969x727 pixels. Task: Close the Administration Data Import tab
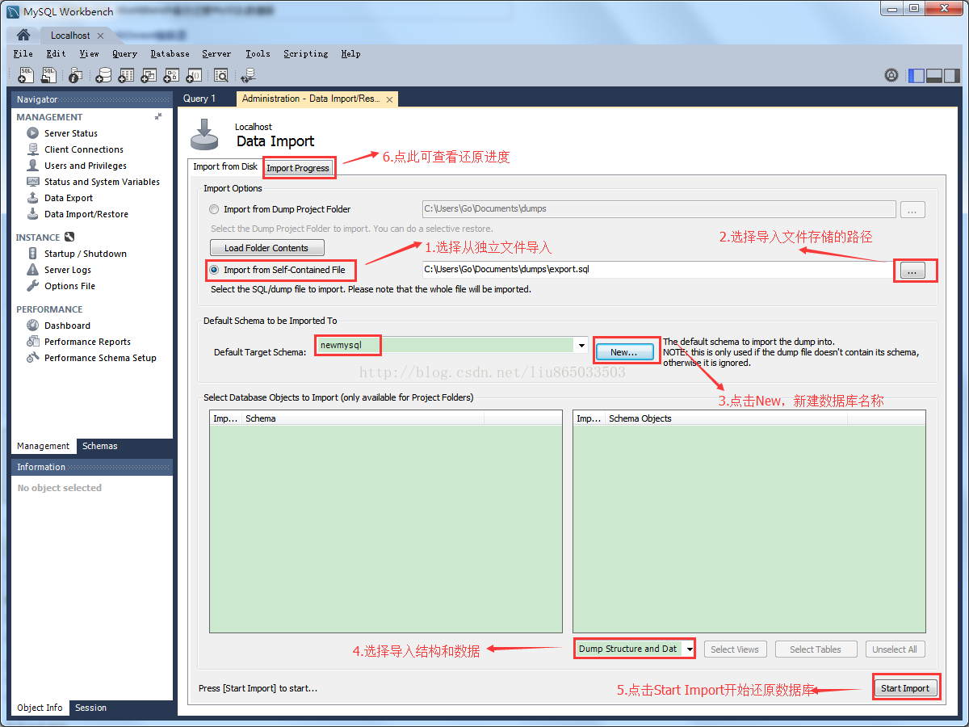pos(389,99)
